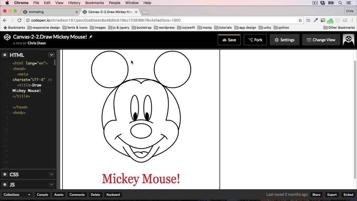
Task: Open the Other Bookmarks folder
Action: (x=339, y=28)
